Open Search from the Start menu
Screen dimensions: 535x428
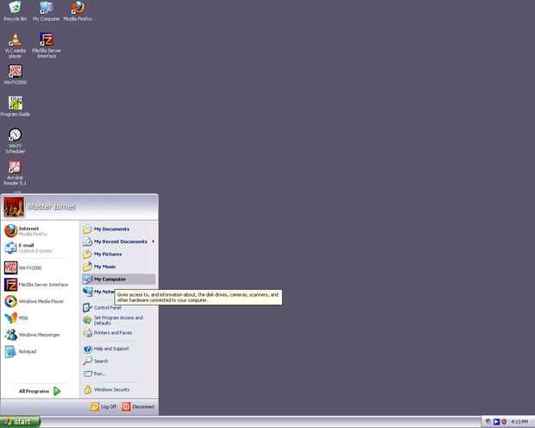[x=118, y=361]
